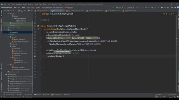
Task: Toggle the Bookmarks side tab
Action: [1, 76]
